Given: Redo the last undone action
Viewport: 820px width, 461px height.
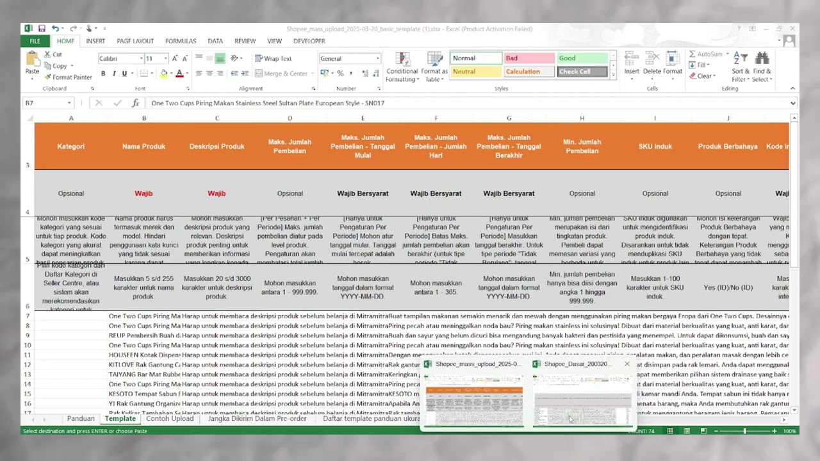Looking at the screenshot, I should [x=72, y=29].
